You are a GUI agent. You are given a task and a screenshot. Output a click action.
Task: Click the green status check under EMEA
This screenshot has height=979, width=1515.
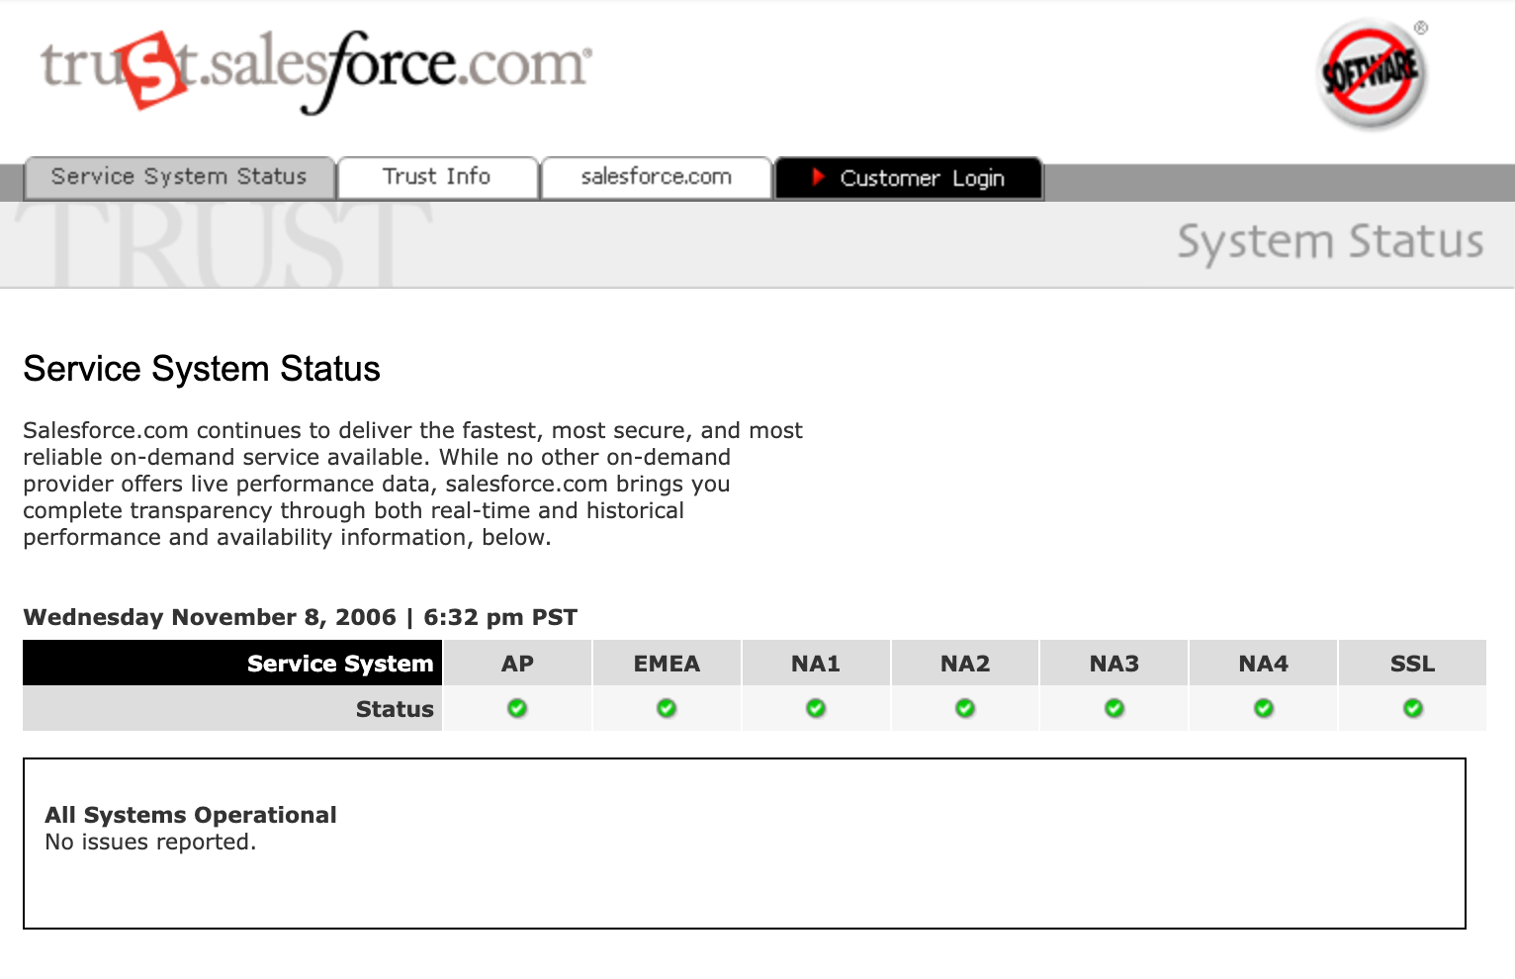(x=667, y=708)
